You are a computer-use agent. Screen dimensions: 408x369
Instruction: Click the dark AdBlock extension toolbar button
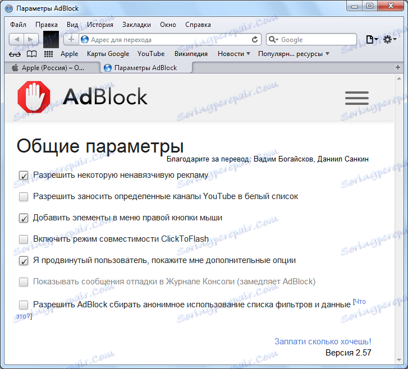(x=51, y=39)
